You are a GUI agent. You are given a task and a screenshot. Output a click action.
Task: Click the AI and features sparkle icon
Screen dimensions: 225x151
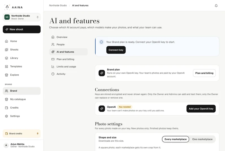point(53,52)
